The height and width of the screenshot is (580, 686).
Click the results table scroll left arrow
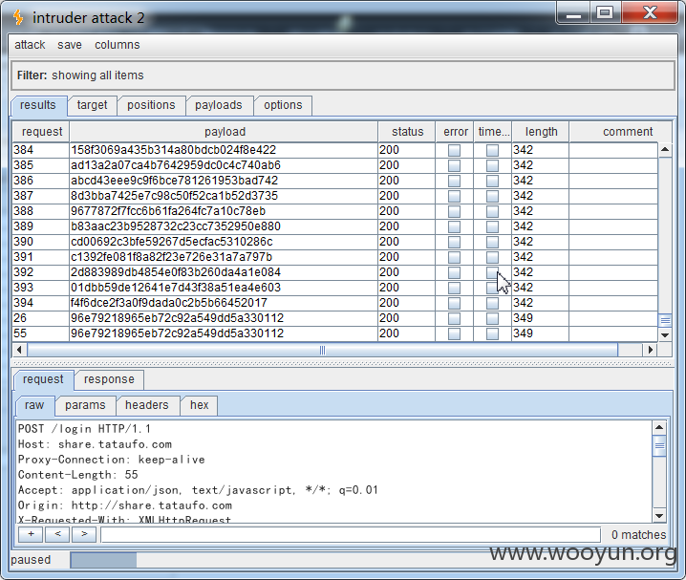[x=19, y=350]
